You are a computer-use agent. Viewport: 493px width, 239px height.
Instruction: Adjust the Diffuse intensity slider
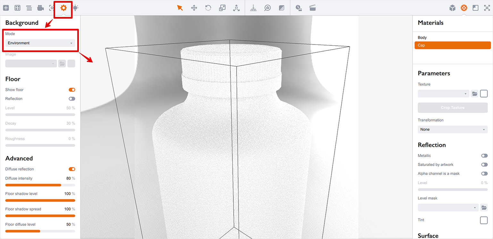click(x=40, y=185)
